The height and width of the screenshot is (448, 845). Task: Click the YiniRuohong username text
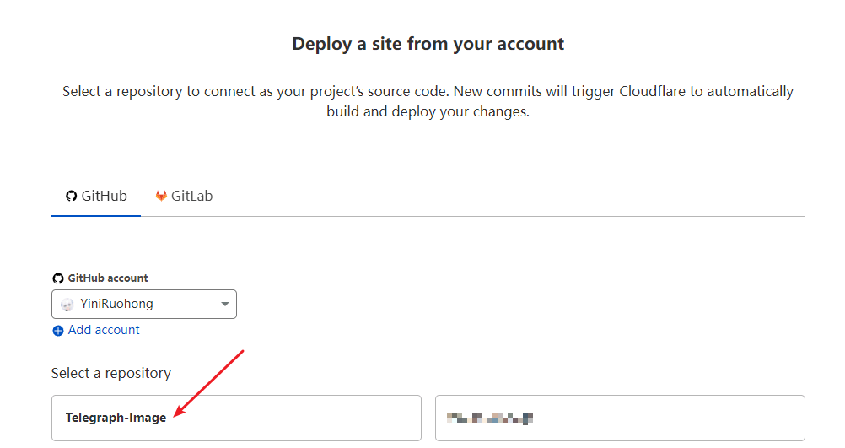(x=116, y=305)
